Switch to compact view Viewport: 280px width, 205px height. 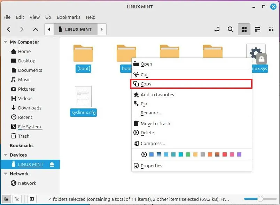[x=271, y=29]
